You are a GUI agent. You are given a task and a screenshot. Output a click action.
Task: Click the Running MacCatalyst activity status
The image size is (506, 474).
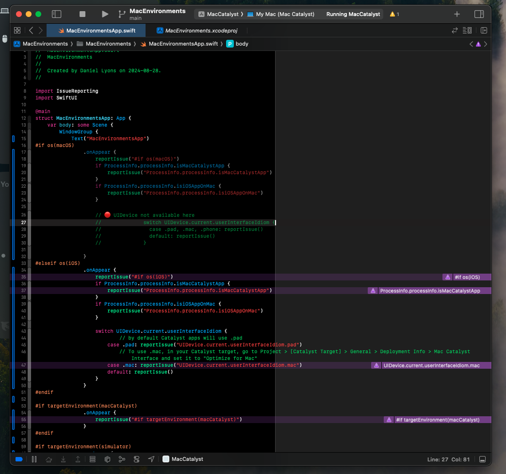click(x=353, y=14)
